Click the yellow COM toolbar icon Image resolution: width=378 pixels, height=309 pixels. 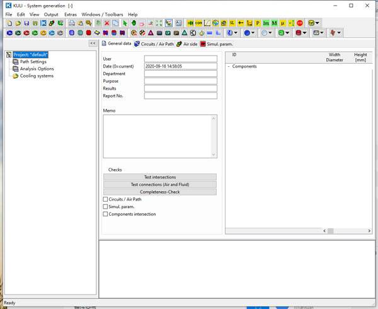click(x=198, y=23)
